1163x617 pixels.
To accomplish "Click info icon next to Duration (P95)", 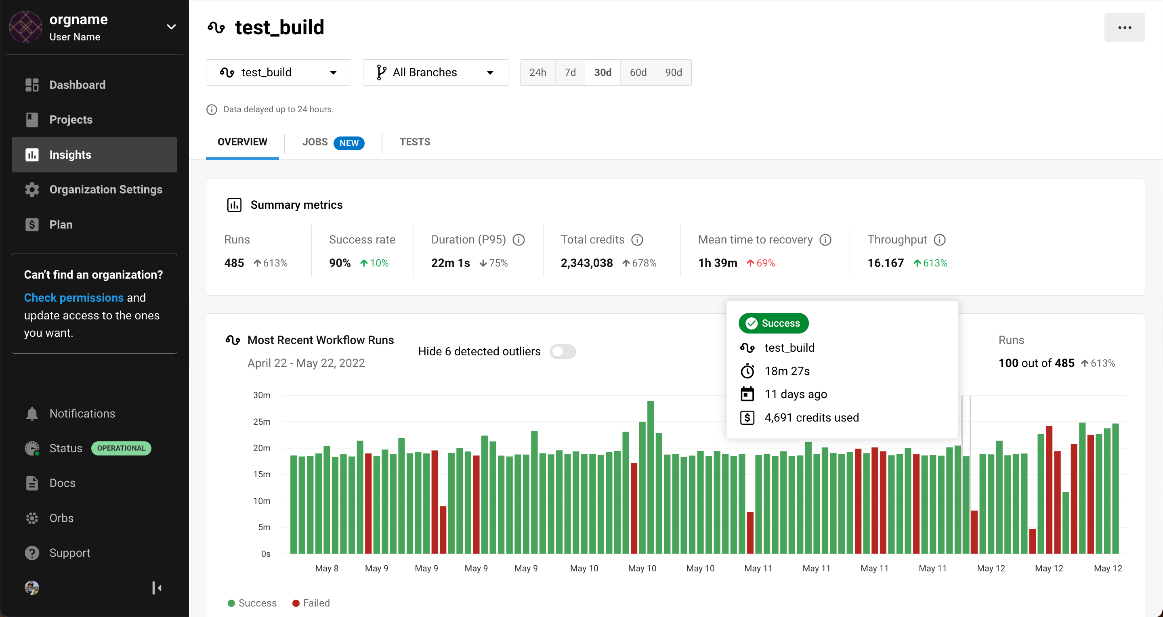I will coord(519,240).
